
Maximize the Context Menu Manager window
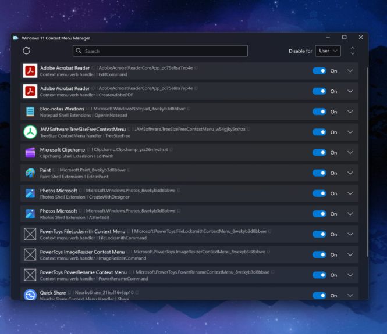pyautogui.click(x=345, y=37)
